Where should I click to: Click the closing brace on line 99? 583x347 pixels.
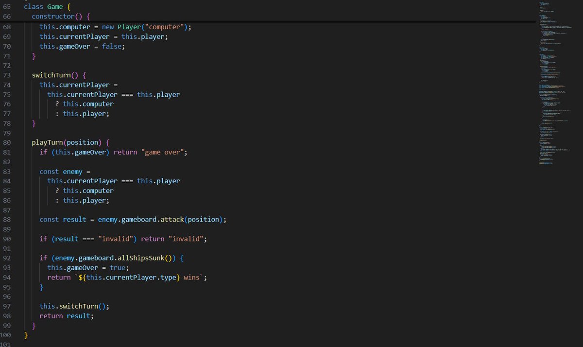34,325
